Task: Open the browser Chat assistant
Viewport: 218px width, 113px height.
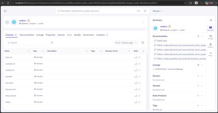Action: tap(209, 3)
